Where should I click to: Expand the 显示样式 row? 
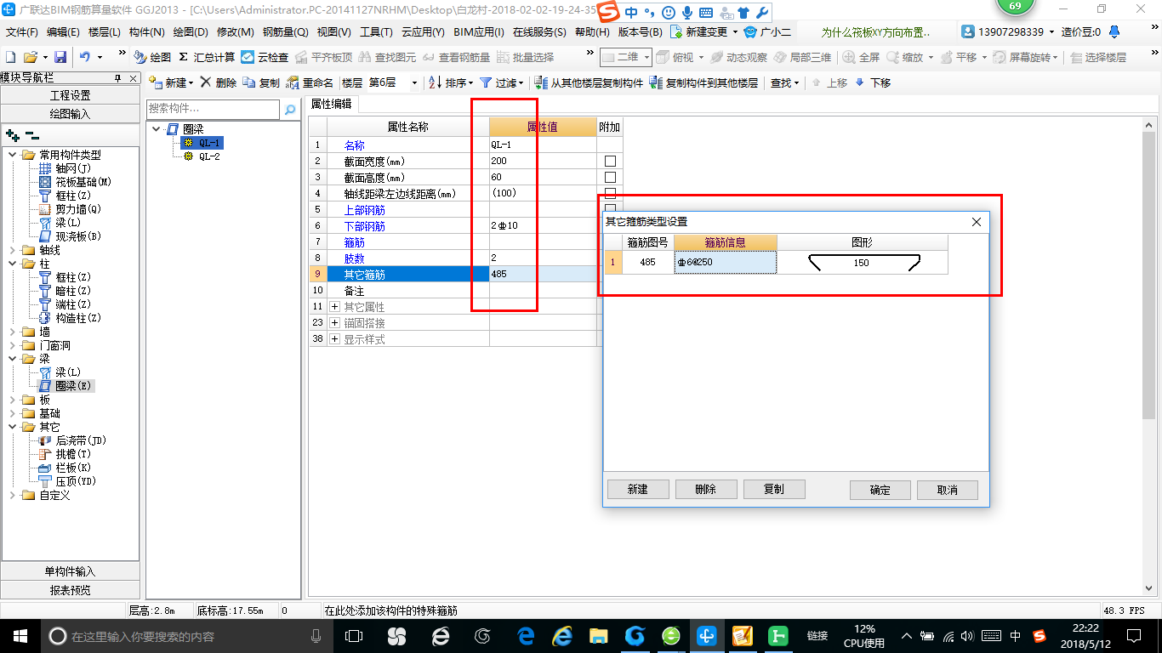pyautogui.click(x=334, y=339)
